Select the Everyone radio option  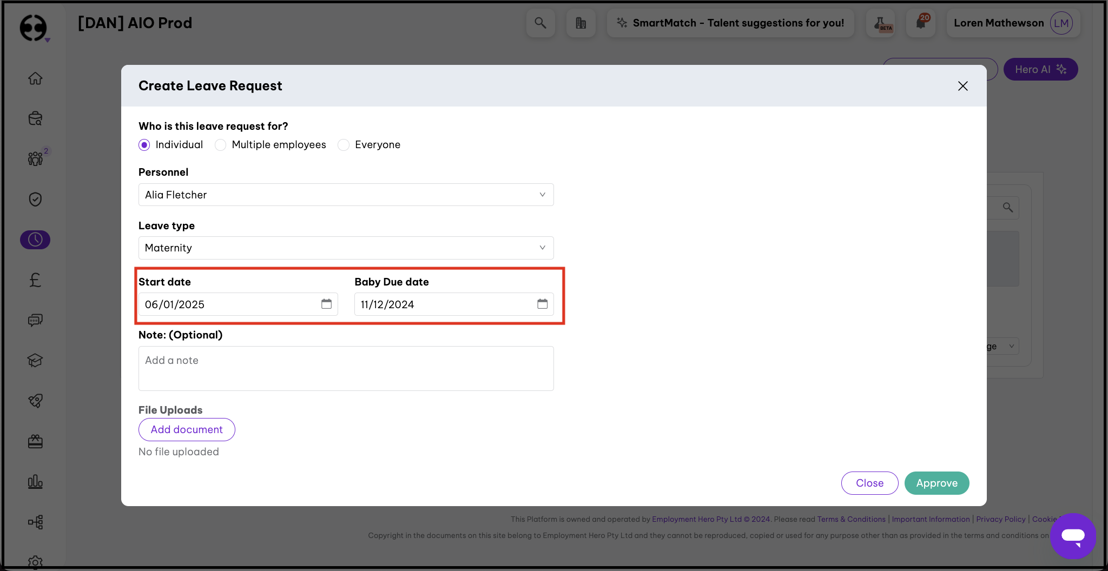click(x=344, y=145)
